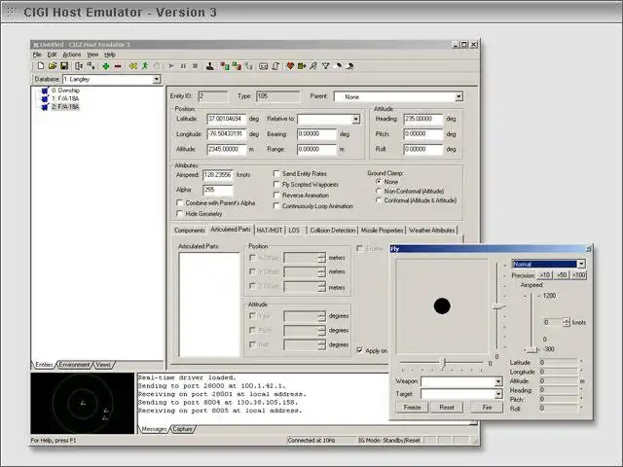This screenshot has height=467, width=623.
Task: Click the red heart toolbar icon
Action: 289,66
